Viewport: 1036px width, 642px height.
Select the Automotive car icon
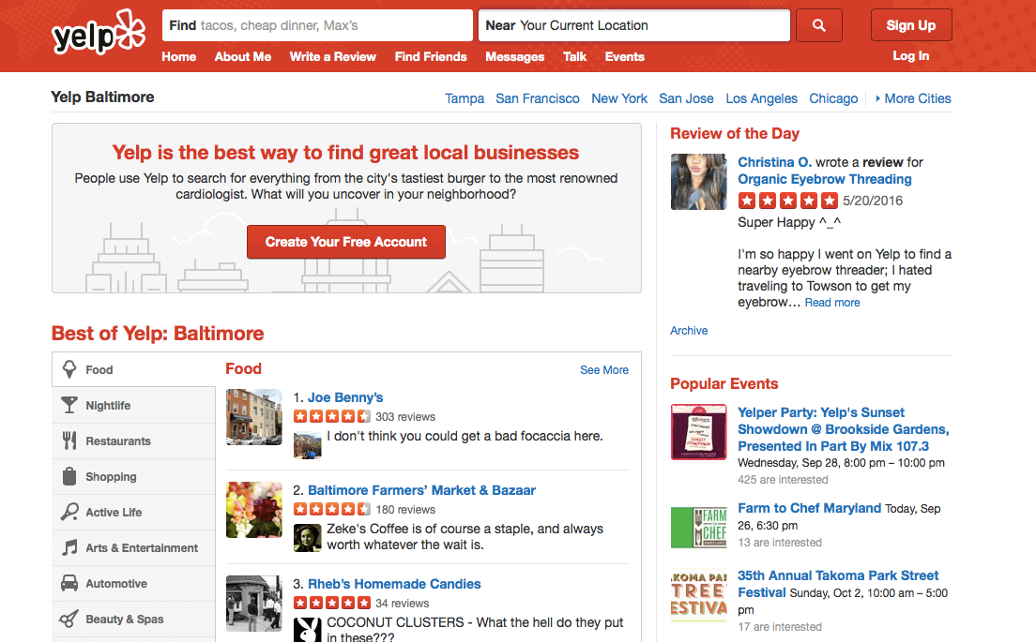pos(69,583)
